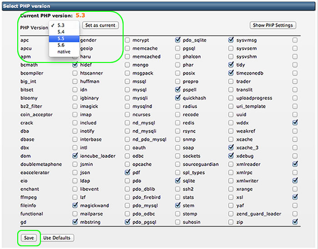Tick the zend_guard_loader checkbox
The width and height of the screenshot is (318, 249).
click(x=295, y=214)
